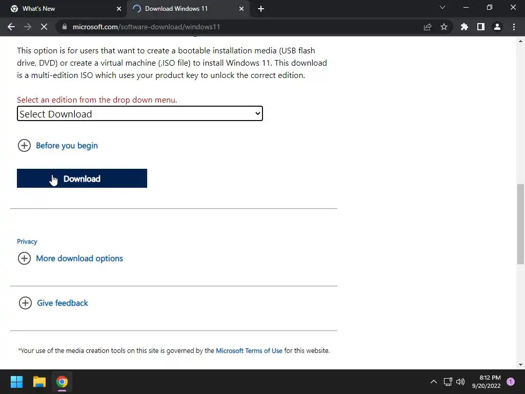Viewport: 525px width, 394px height.
Task: Minimize the Chrome window
Action: pos(466,7)
